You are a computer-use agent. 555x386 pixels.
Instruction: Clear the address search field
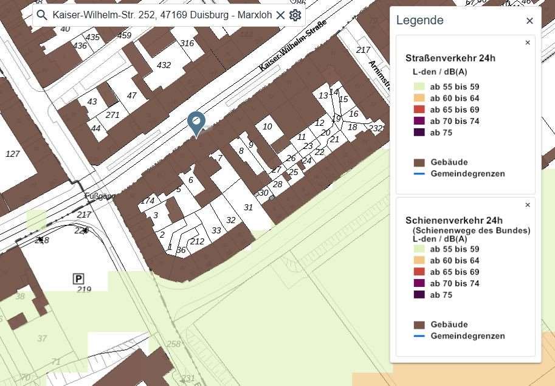pos(280,15)
